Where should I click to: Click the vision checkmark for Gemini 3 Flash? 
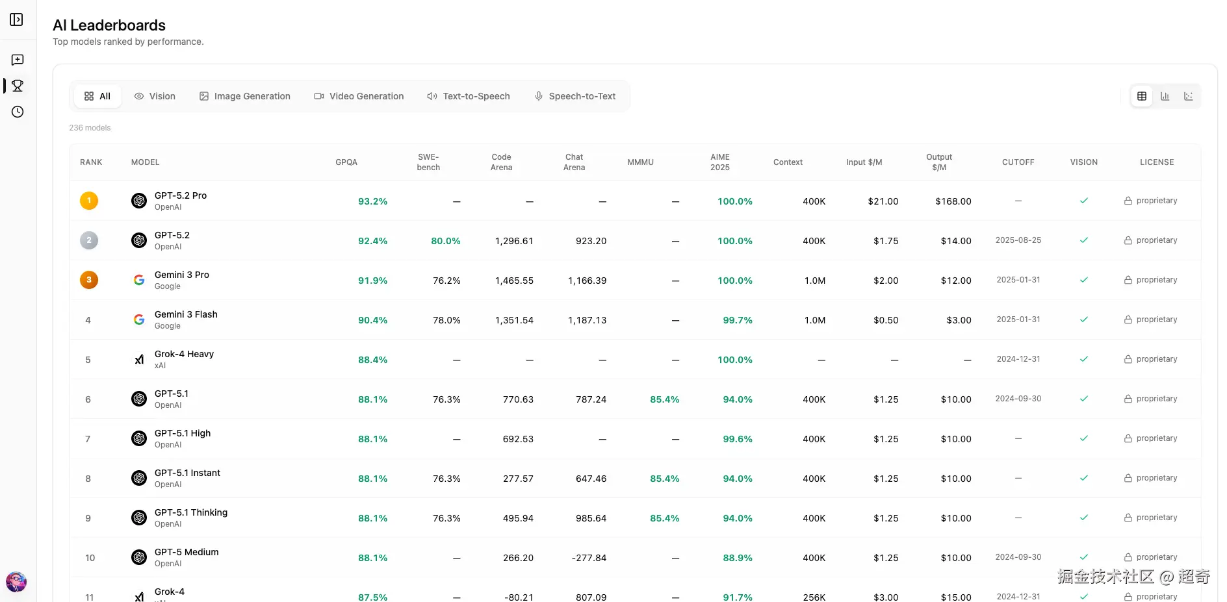pyautogui.click(x=1084, y=320)
